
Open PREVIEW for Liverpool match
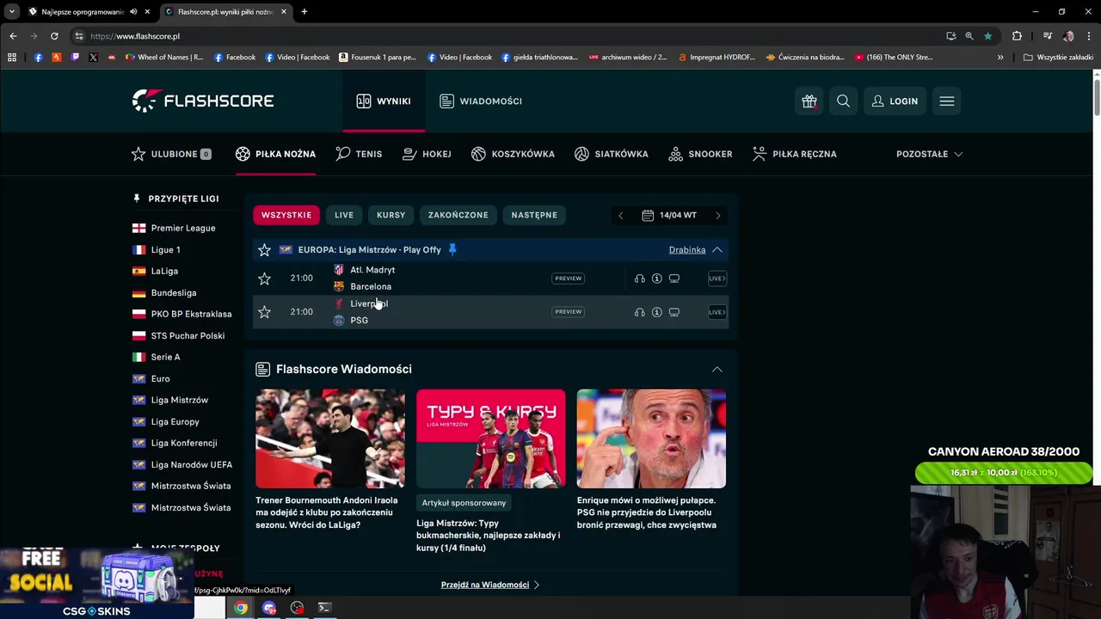pos(568,312)
